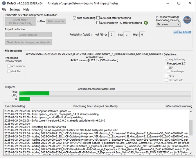
Task: Click the green leaf eco icon
Action: click(x=146, y=23)
